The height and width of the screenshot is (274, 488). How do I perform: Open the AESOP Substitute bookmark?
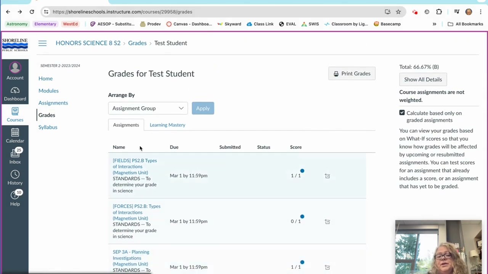(112, 24)
